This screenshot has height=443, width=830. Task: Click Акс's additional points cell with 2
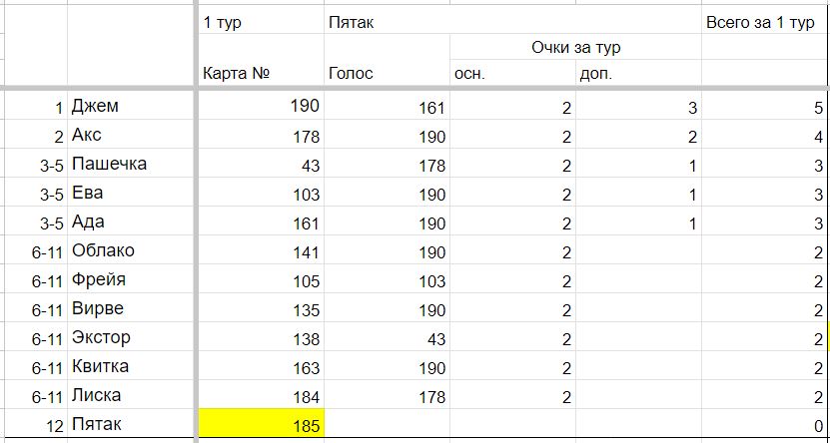click(638, 136)
